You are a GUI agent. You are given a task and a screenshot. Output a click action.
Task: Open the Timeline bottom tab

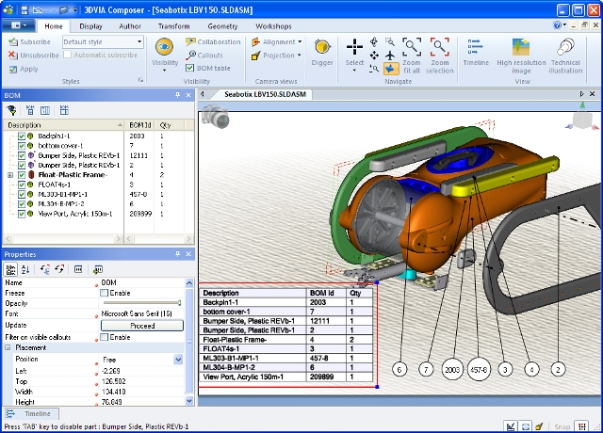click(31, 413)
